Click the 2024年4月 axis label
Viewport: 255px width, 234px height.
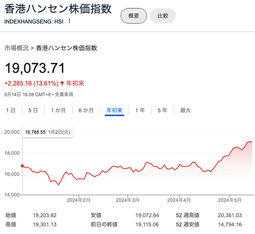tap(179, 200)
